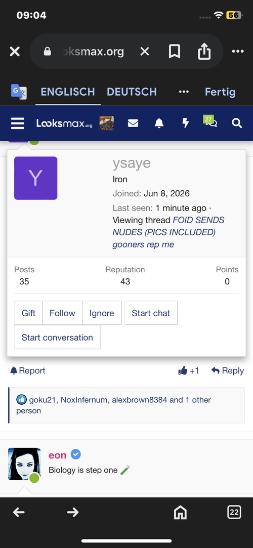
Task: Open the alerts bell icon
Action: point(159,123)
